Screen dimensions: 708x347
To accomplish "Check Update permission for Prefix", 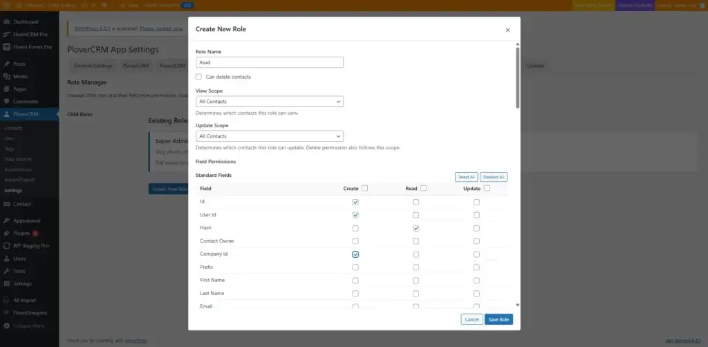I will (x=476, y=268).
